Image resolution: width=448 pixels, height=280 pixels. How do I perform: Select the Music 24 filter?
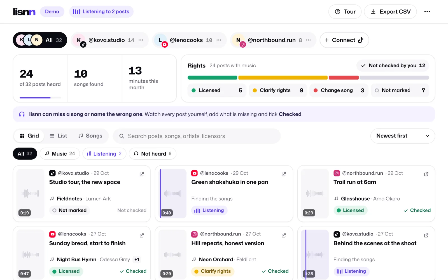point(60,154)
